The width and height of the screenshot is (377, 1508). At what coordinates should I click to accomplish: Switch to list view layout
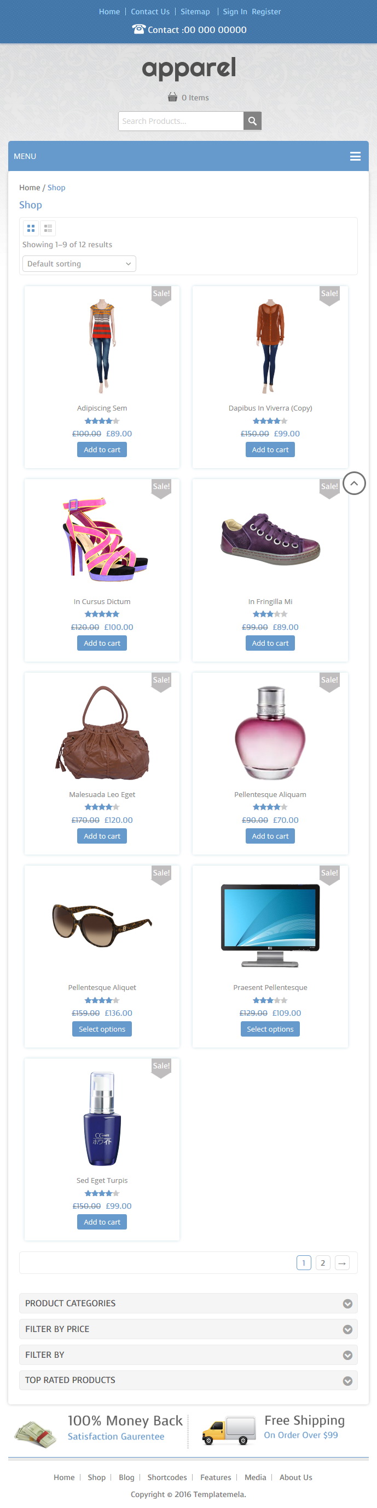tap(48, 228)
